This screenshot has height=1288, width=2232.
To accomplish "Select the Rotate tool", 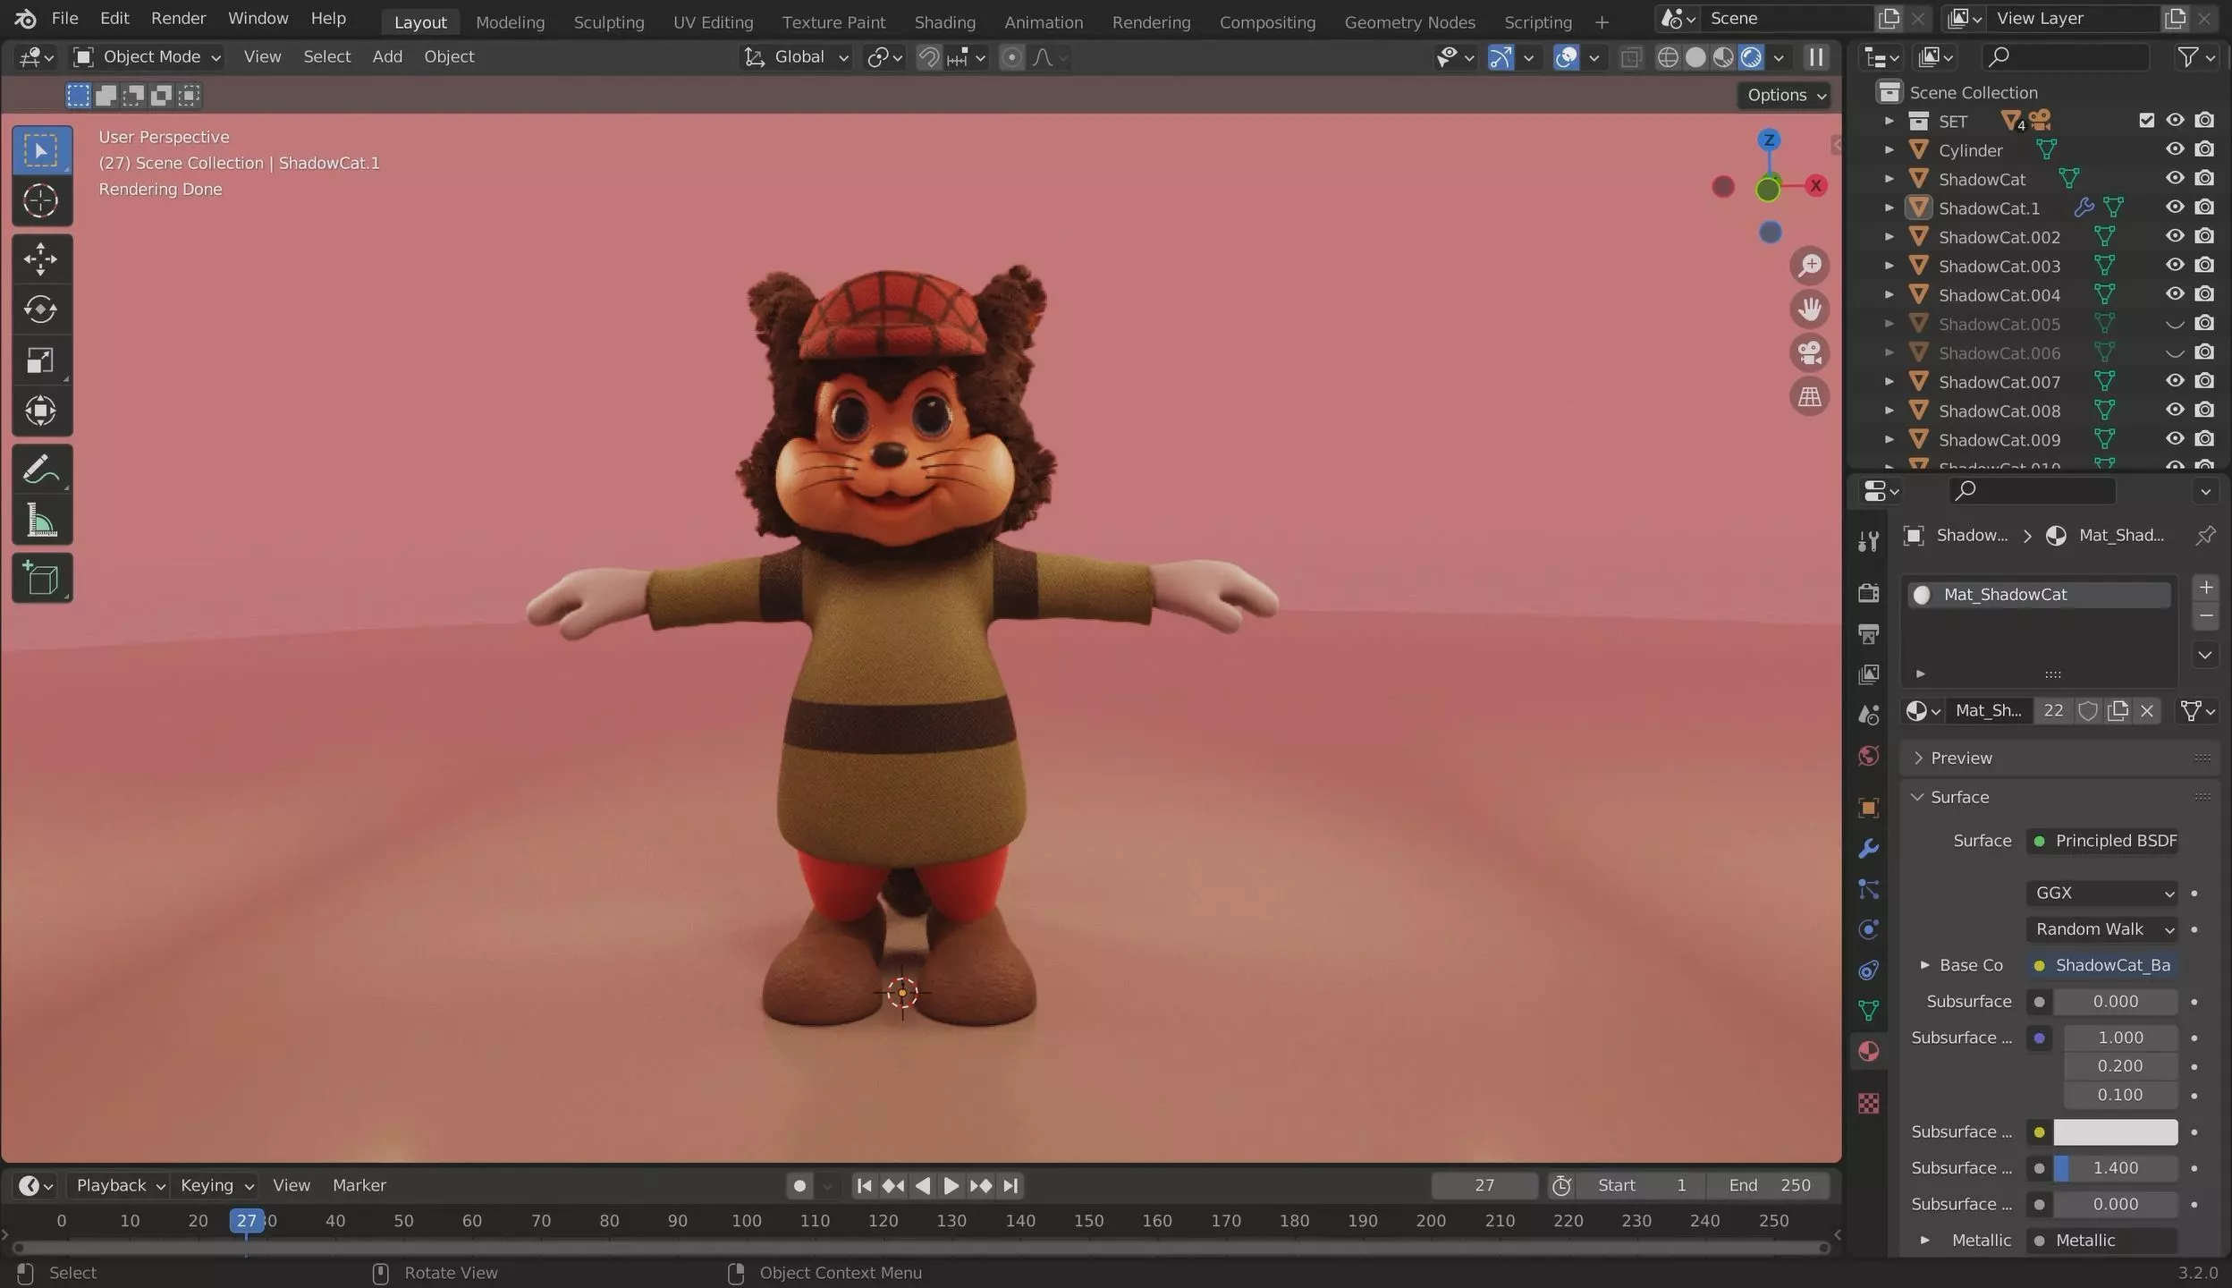I will (40, 309).
